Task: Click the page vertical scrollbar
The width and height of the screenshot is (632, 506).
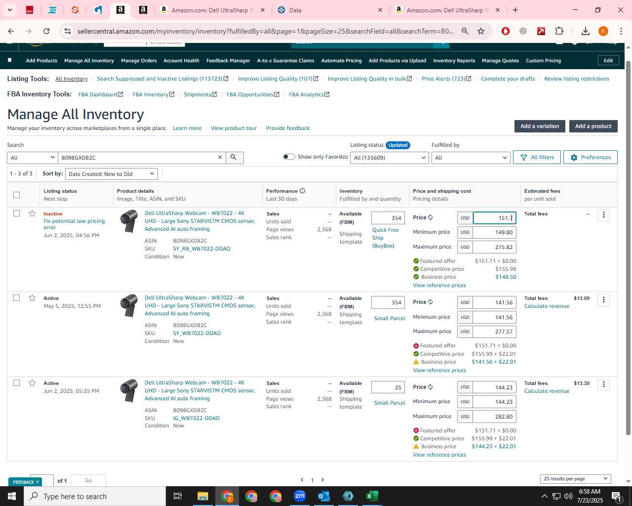Action: click(628, 247)
